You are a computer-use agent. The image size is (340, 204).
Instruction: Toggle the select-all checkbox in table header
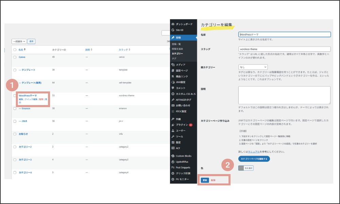(15, 50)
